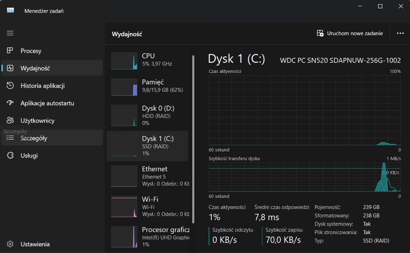
Task: Click the Szczegóły list icon
Action: [x=10, y=138]
